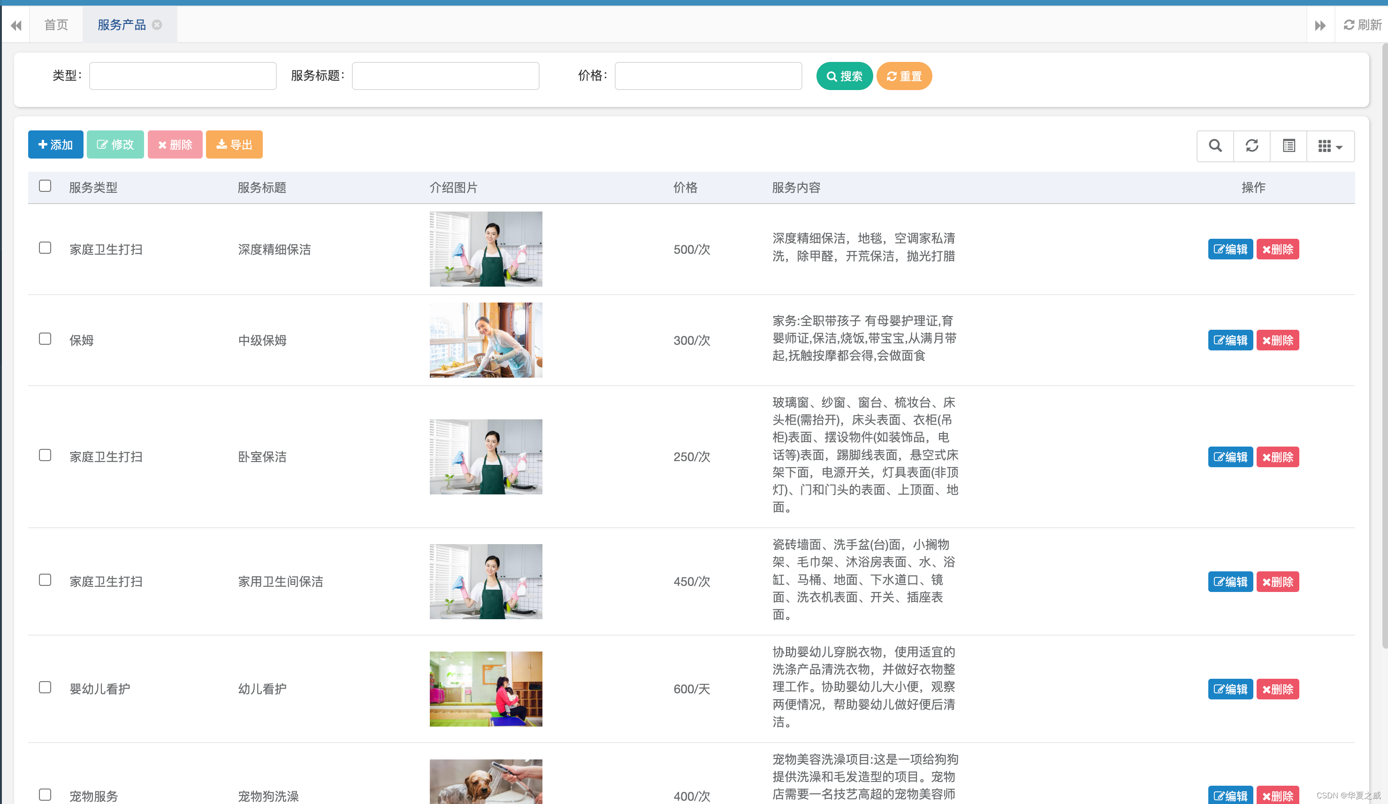Focus the 类型 input field
The width and height of the screenshot is (1388, 804).
point(183,76)
